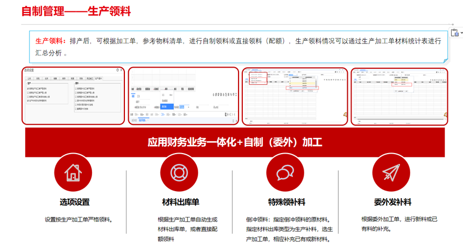Click the text 汇总分析 in the description box
This screenshot has width=463, height=247.
click(x=48, y=53)
